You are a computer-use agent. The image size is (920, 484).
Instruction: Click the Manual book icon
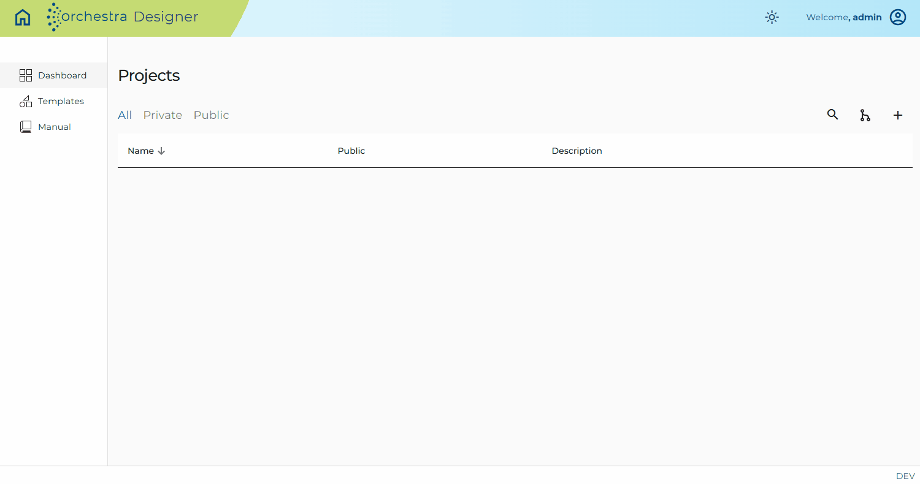tap(26, 127)
